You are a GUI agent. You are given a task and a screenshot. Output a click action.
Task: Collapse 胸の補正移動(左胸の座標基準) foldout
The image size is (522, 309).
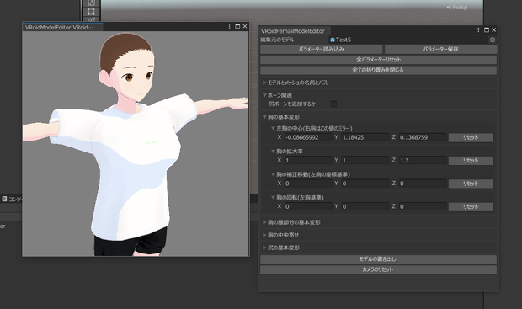pos(273,174)
